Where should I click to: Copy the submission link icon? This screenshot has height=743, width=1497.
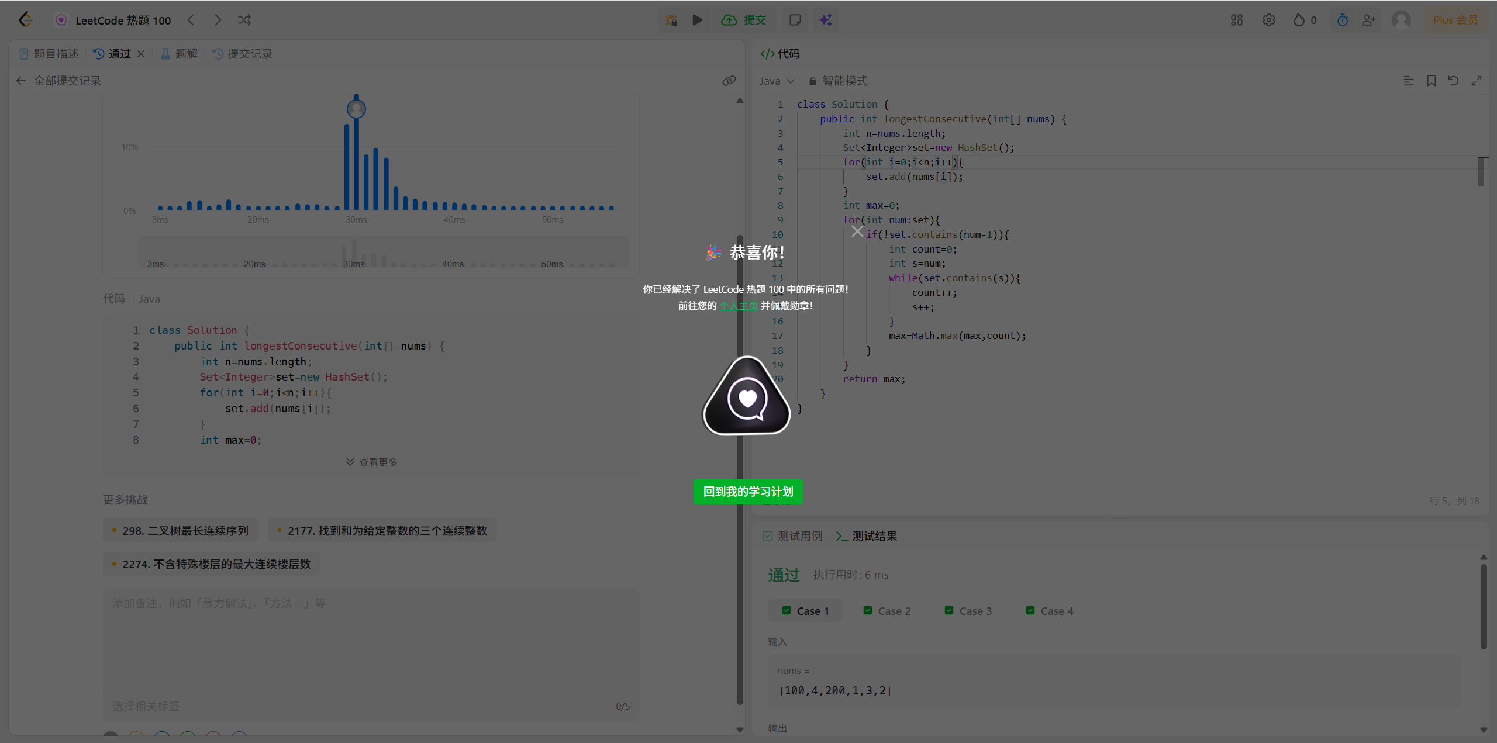(729, 81)
